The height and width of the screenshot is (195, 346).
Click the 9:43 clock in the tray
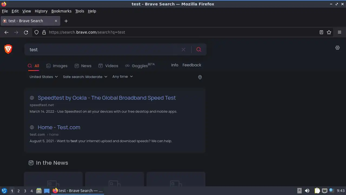click(341, 191)
